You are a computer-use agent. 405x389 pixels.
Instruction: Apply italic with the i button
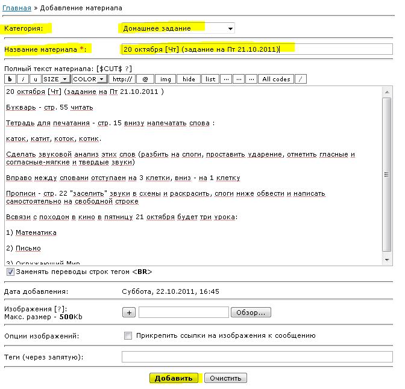tap(23, 79)
